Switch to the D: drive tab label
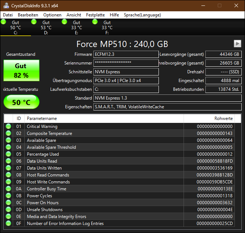 tap(46, 33)
